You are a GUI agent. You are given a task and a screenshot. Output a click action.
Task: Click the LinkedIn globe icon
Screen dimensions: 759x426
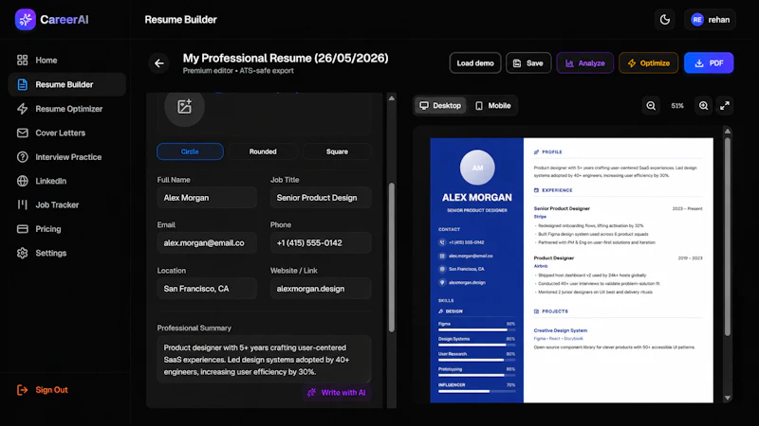coord(22,181)
